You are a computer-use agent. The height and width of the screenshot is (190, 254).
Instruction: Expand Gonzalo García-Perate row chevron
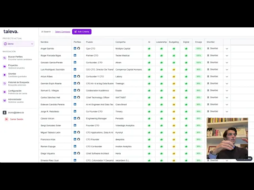click(227, 63)
